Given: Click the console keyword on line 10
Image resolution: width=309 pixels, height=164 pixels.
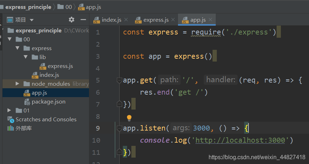Looking at the screenshot, I should [155, 140].
